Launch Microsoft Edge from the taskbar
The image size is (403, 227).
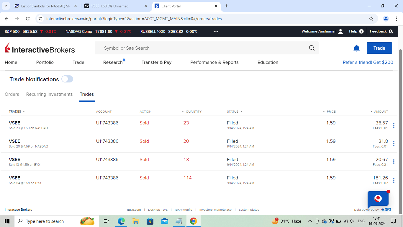point(121,221)
